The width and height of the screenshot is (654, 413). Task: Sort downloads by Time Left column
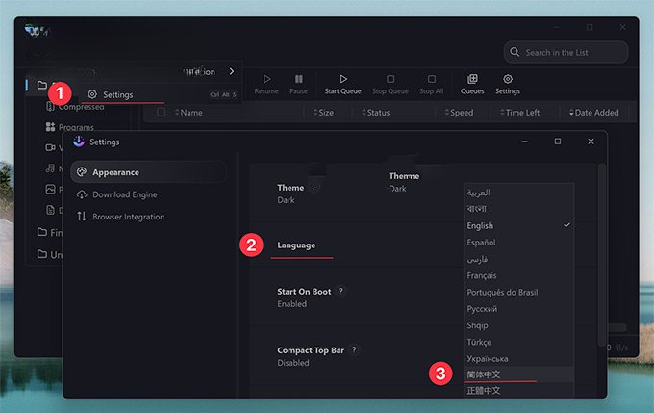519,113
